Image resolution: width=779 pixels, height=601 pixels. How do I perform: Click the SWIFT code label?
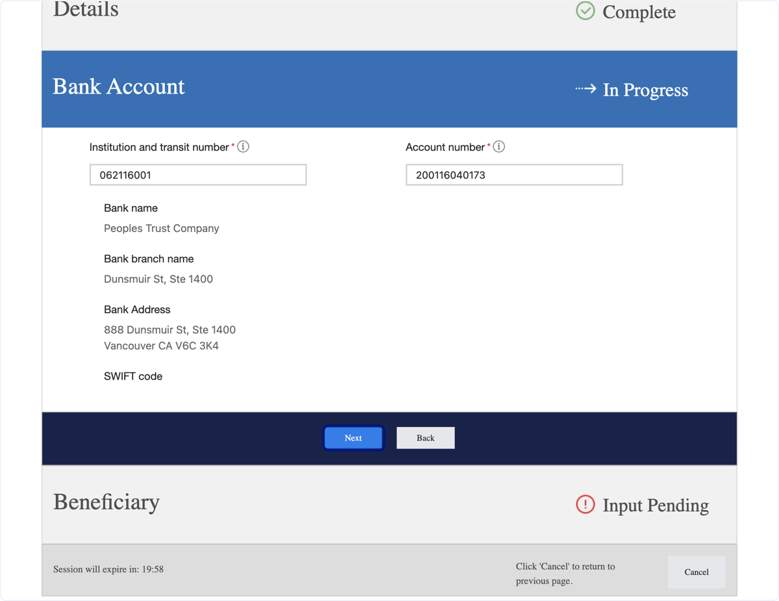pyautogui.click(x=133, y=376)
